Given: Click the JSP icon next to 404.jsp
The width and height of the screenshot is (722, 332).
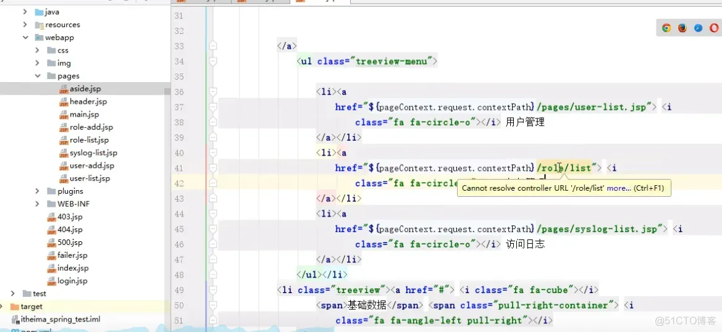Looking at the screenshot, I should (52, 230).
